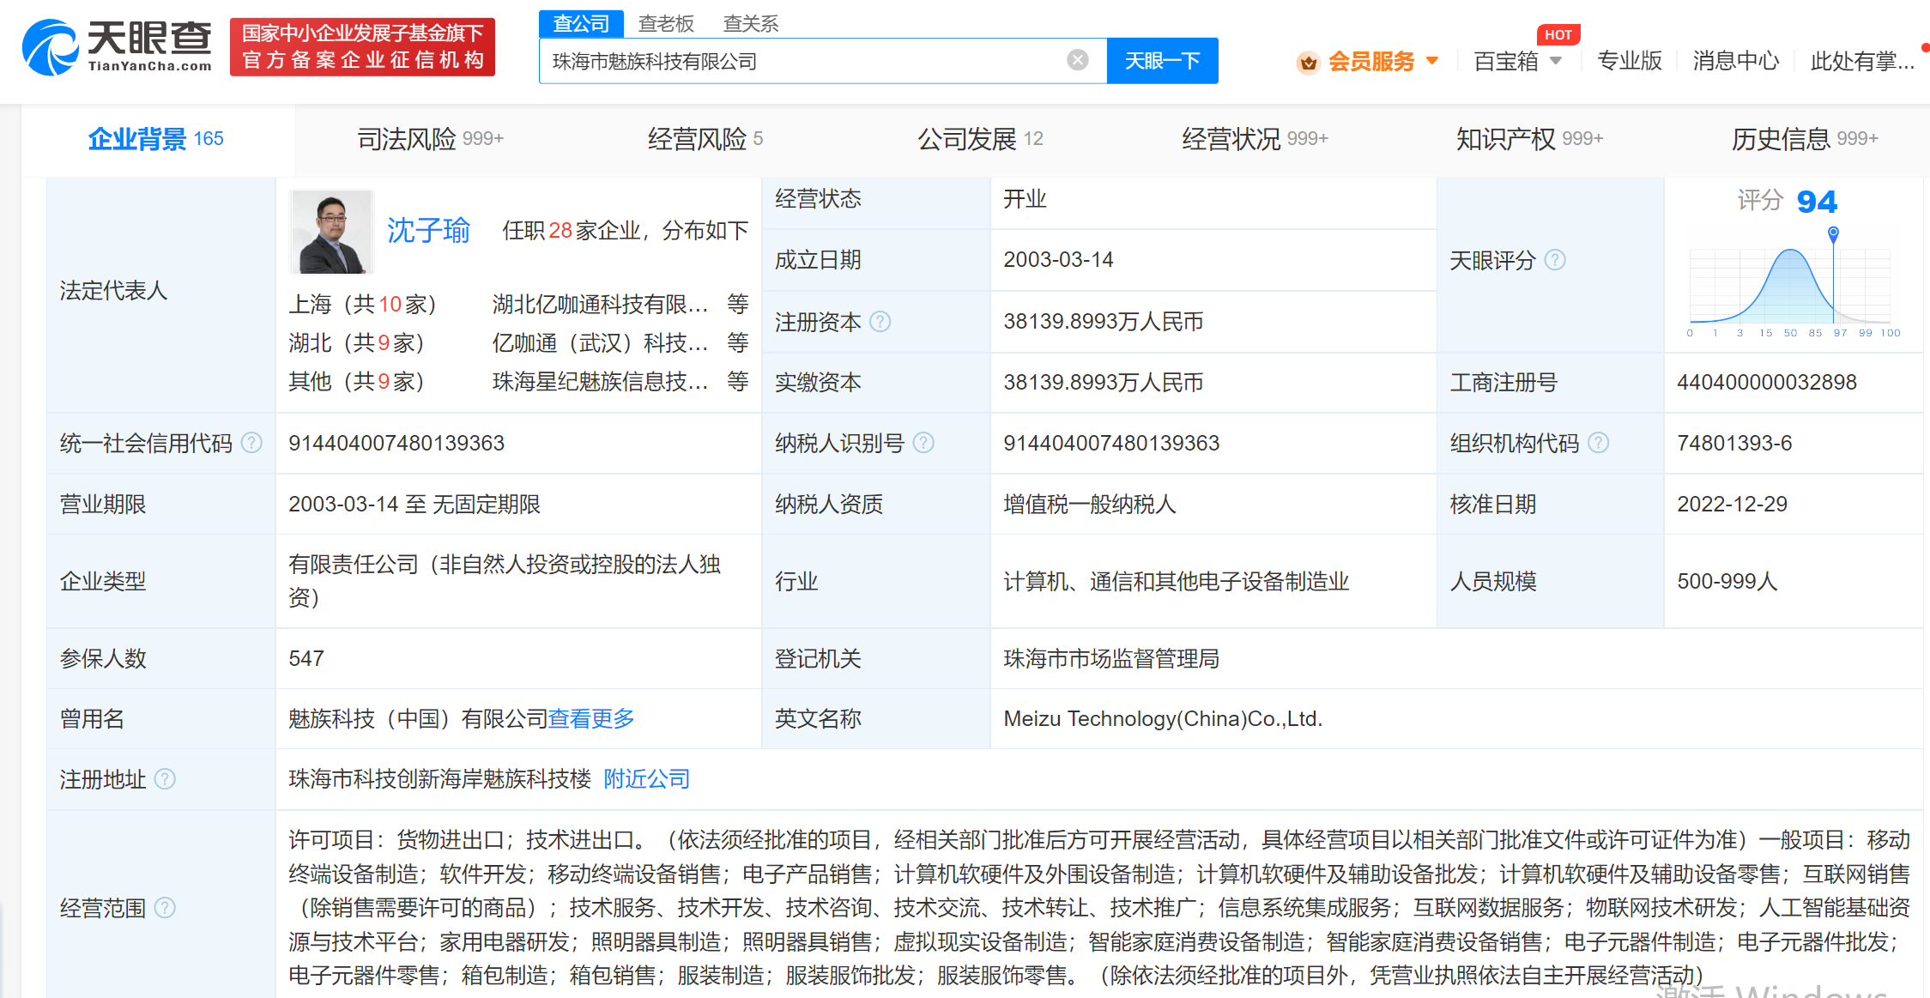Select 组织机构代码 value 74801393-6
The image size is (1930, 998).
(1734, 444)
